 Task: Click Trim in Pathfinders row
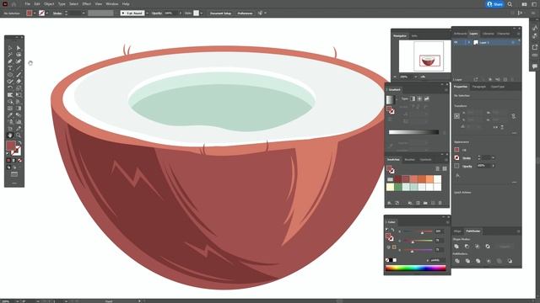(x=467, y=261)
